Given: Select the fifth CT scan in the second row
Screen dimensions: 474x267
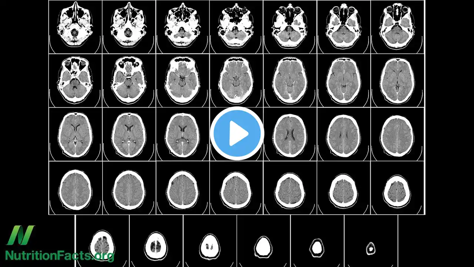Looking at the screenshot, I should pyautogui.click(x=290, y=80).
